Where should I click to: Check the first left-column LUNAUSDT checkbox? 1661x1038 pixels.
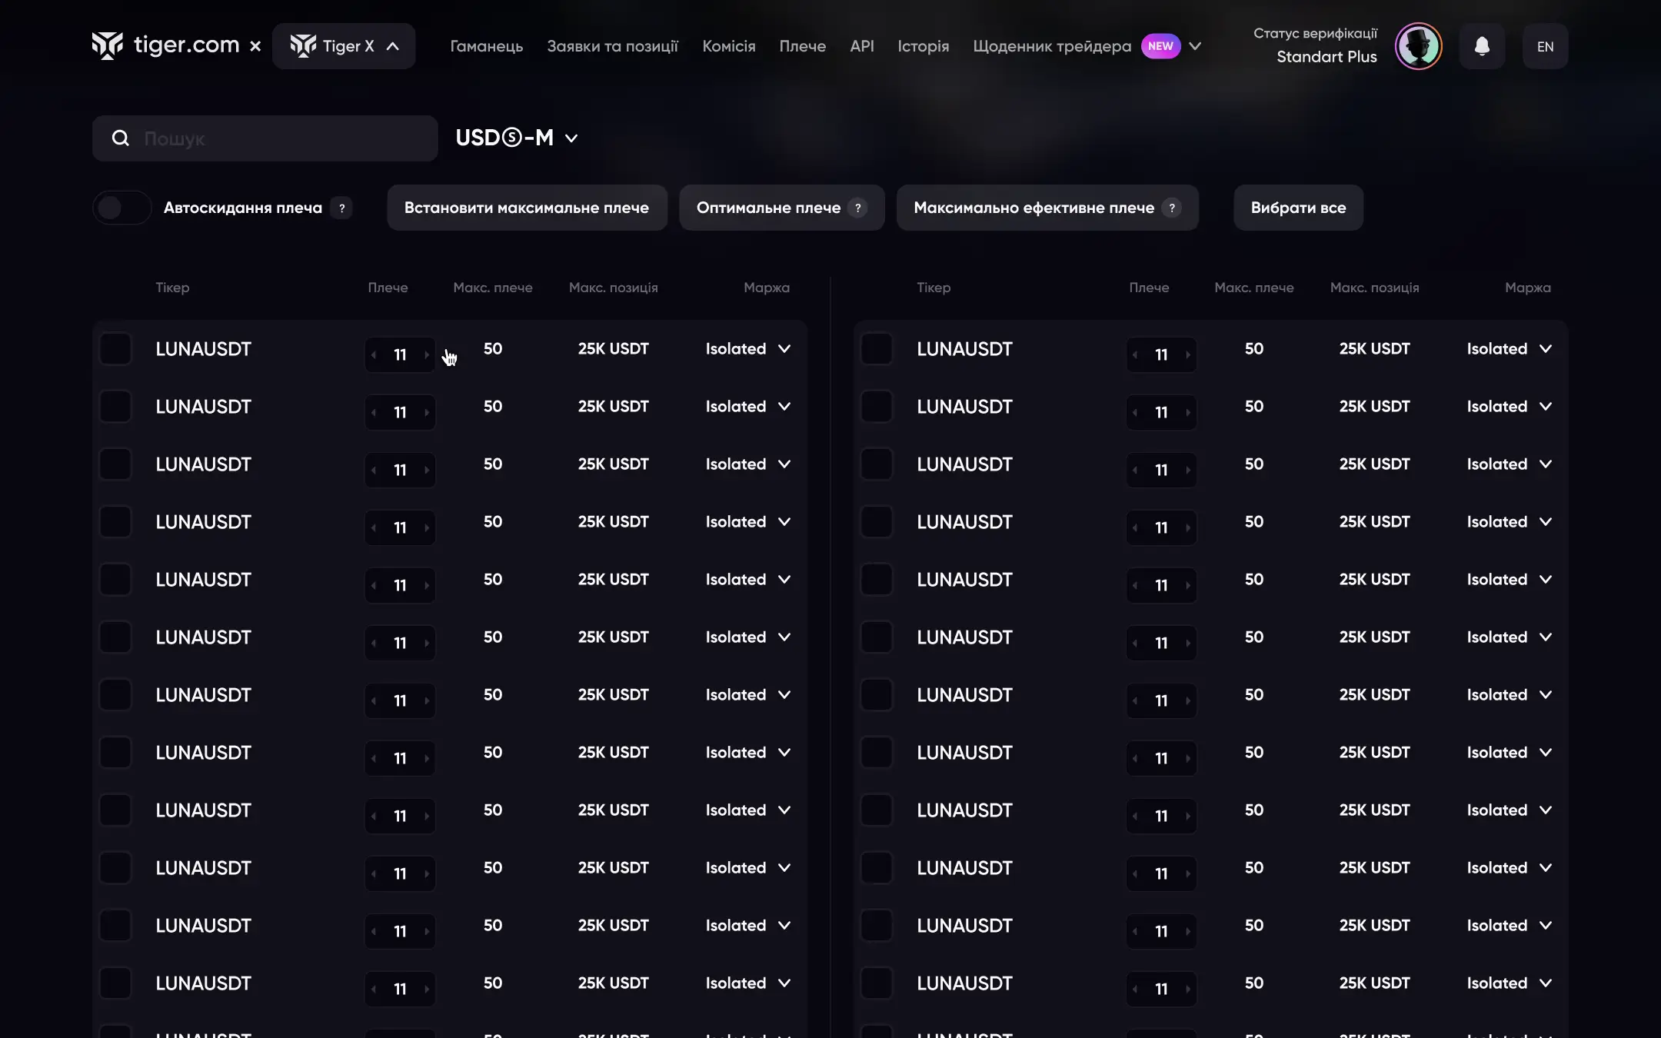[115, 349]
